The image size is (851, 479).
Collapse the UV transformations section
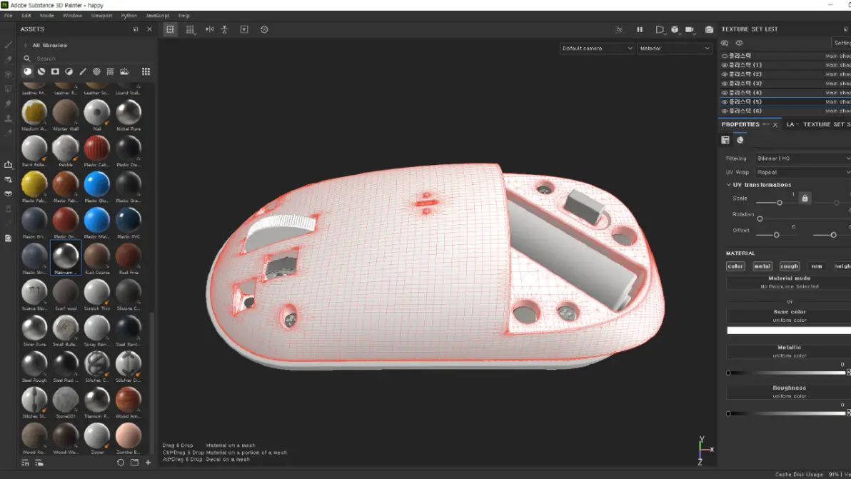tap(728, 185)
